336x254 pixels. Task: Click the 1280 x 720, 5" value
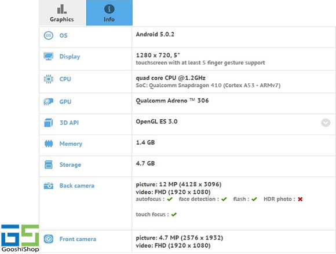(x=158, y=55)
